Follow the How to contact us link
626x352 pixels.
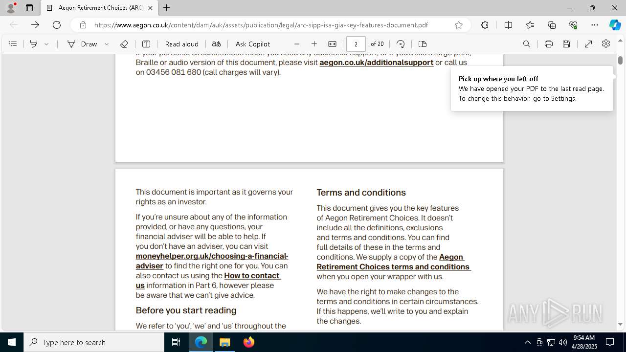(208, 281)
